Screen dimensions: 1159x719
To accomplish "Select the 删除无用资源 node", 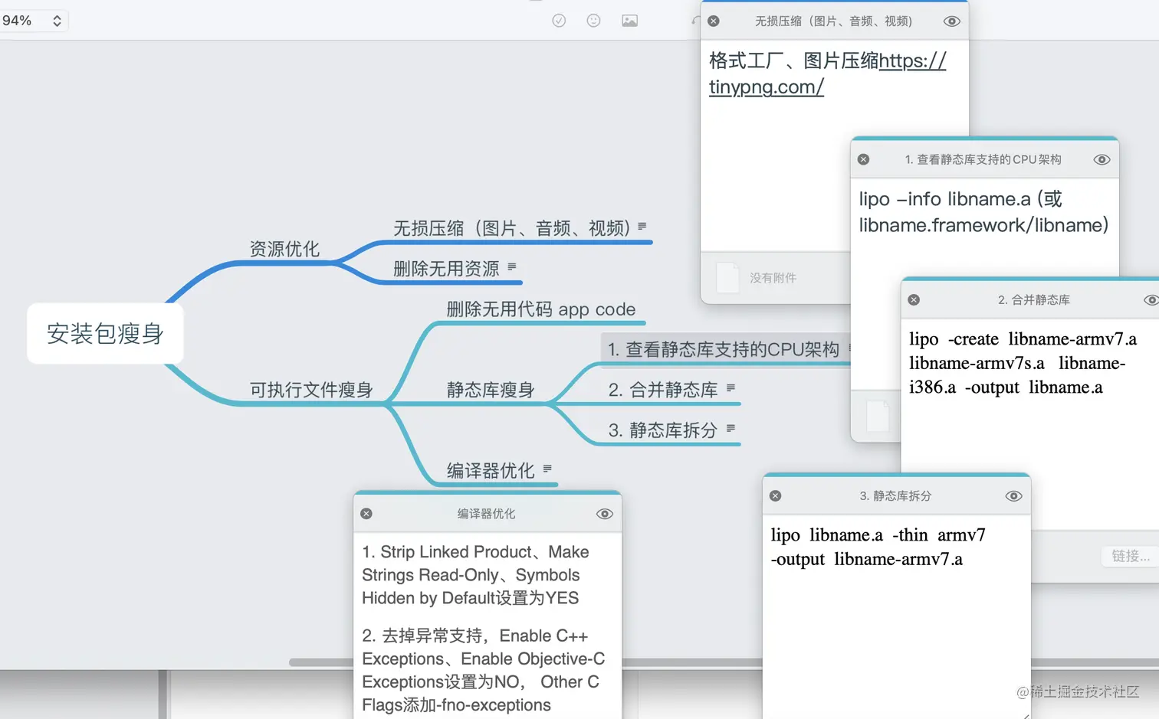I will pyautogui.click(x=446, y=269).
